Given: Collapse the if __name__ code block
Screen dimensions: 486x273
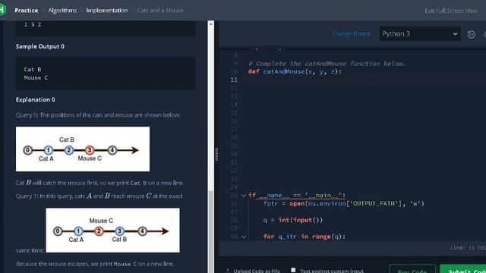Looking at the screenshot, I should point(244,196).
